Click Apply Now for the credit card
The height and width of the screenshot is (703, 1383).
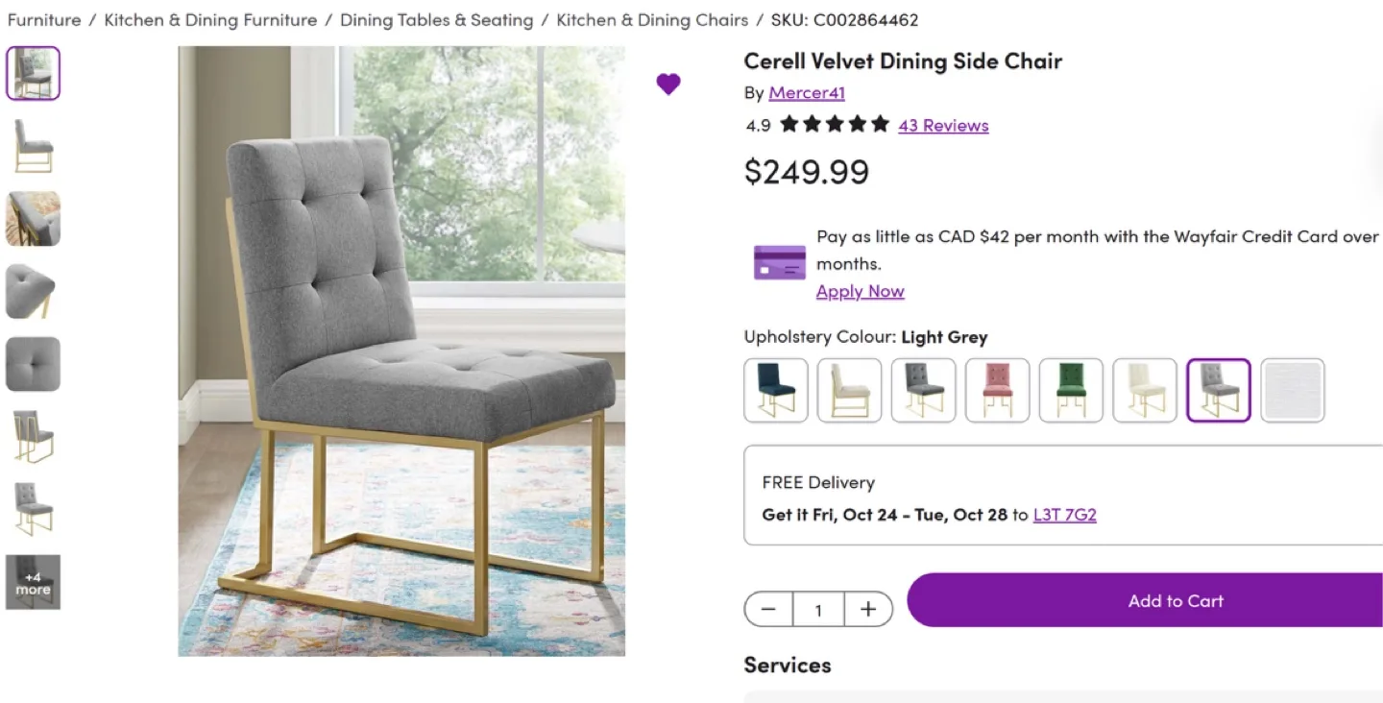coord(860,291)
